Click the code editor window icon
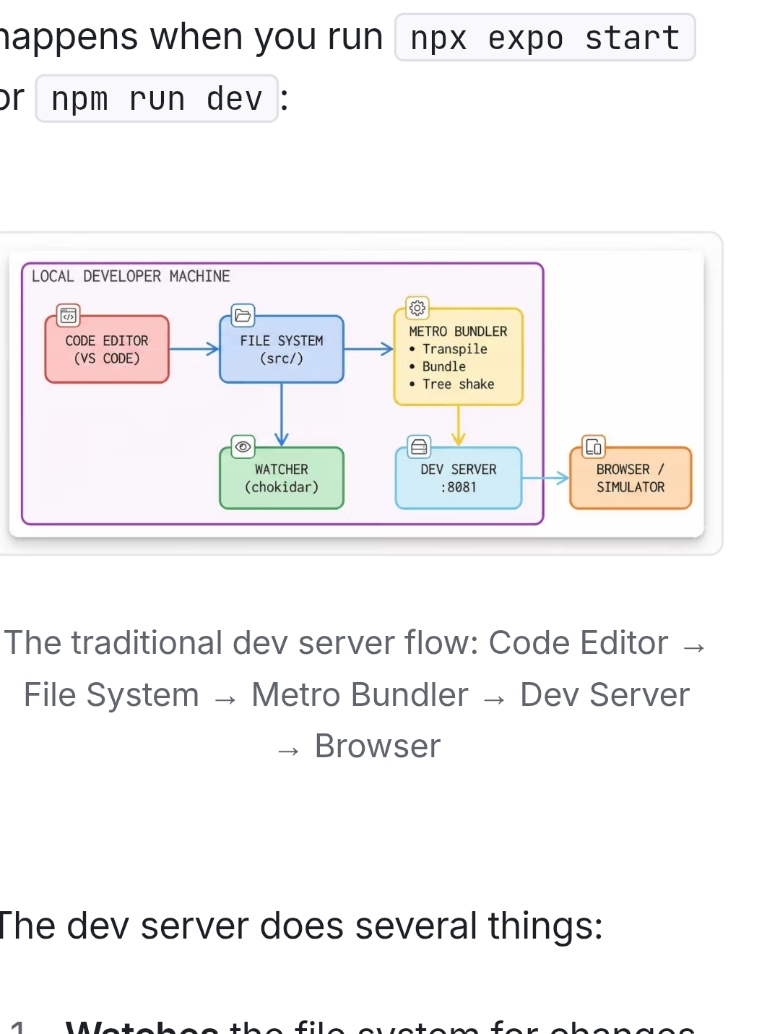The width and height of the screenshot is (780, 1034). 68,316
